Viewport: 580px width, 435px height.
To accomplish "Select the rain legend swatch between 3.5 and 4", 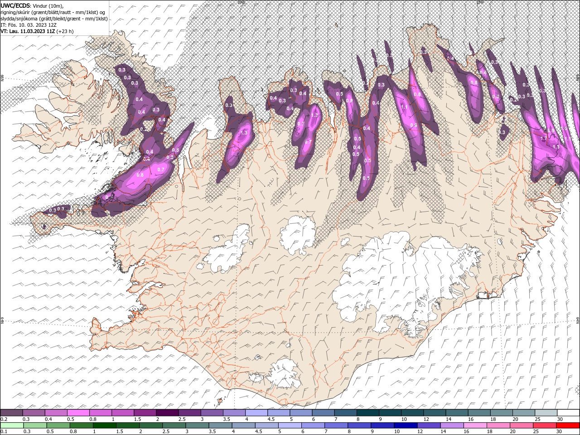I will (x=220, y=425).
